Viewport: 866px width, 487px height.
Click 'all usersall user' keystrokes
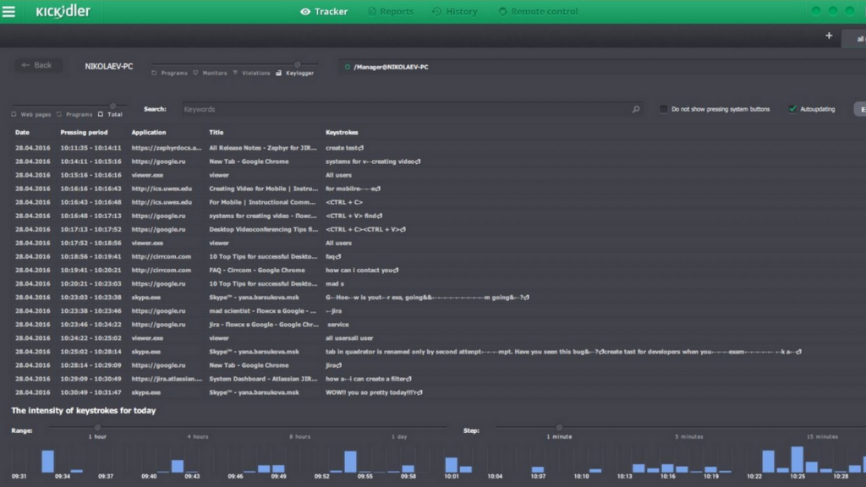(x=349, y=338)
